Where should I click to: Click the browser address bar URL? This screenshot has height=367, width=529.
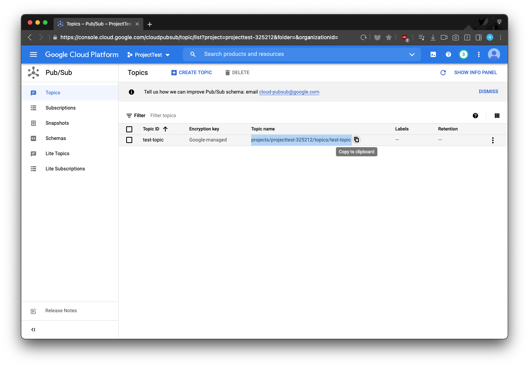click(199, 37)
